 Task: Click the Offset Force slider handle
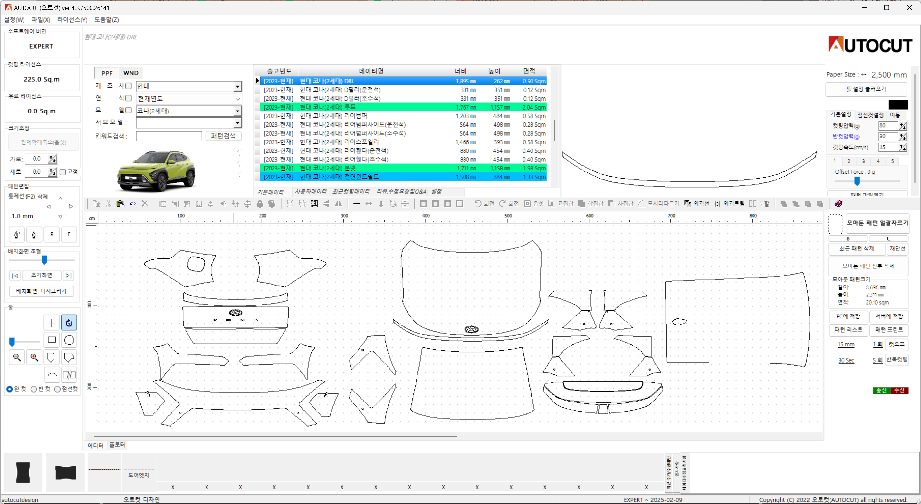coord(857,181)
